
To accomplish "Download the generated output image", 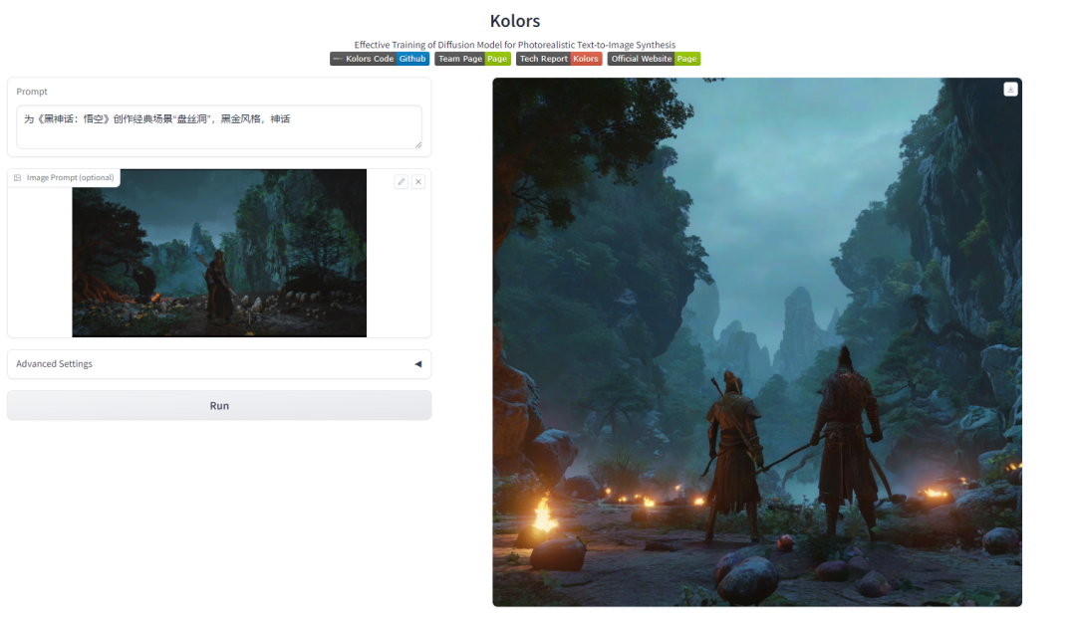I will [x=1010, y=90].
